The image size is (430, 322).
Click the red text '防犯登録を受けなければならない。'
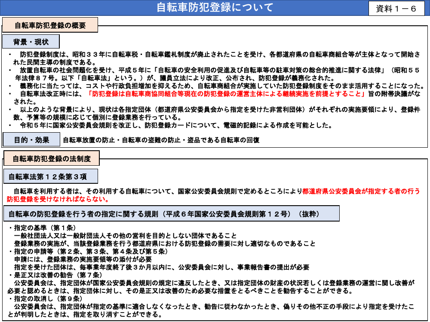58,199
